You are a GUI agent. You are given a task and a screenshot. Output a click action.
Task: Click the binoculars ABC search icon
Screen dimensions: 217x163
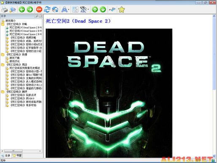[x=83, y=10]
